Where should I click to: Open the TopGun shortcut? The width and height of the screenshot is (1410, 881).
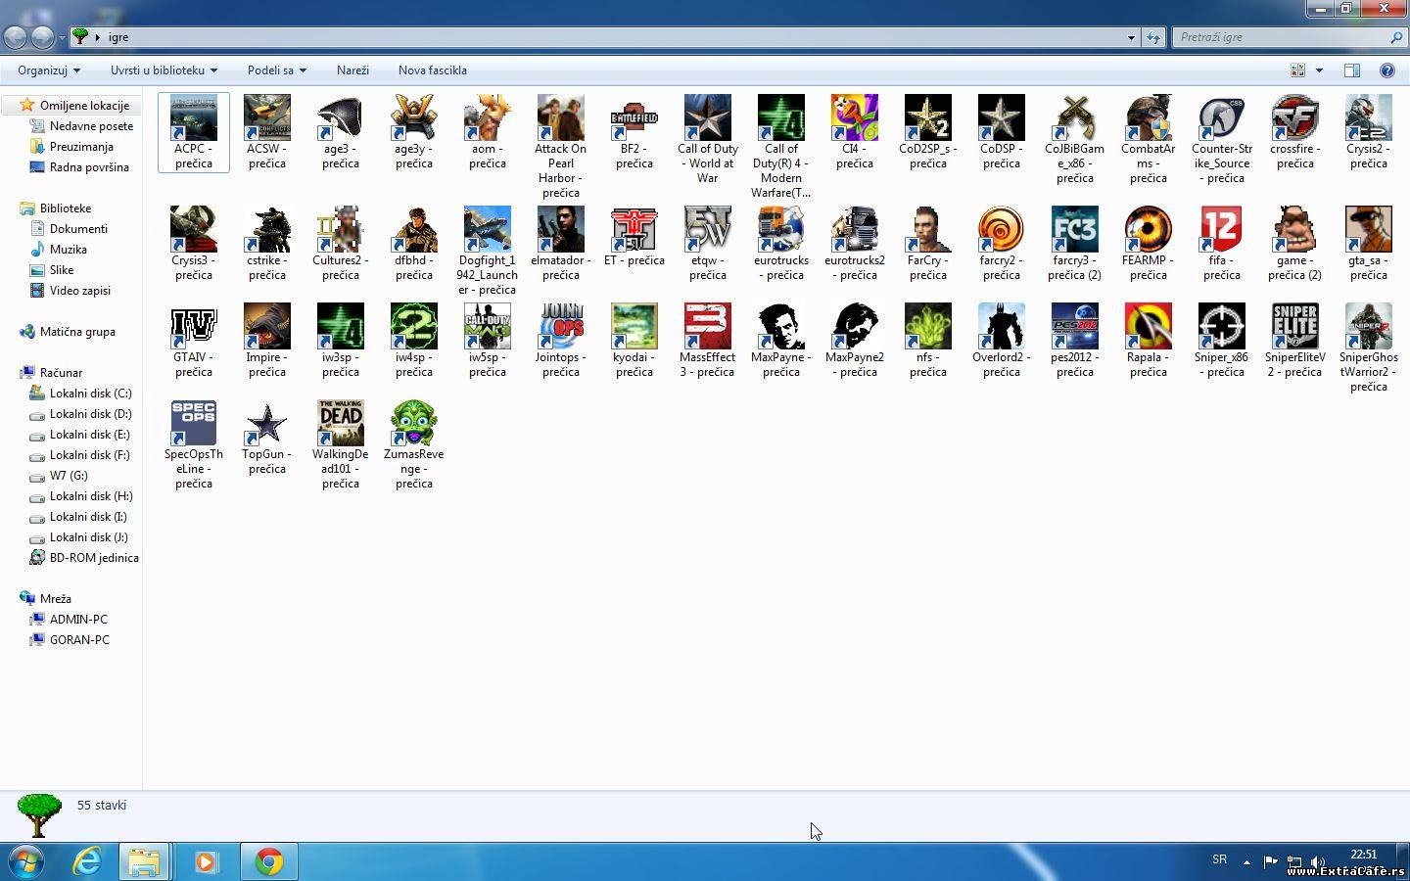click(267, 438)
